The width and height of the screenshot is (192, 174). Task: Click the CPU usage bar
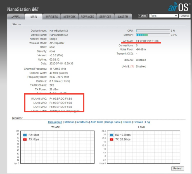point(153,31)
